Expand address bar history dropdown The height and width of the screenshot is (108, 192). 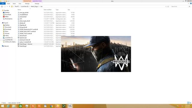(166, 7)
